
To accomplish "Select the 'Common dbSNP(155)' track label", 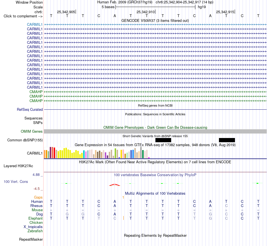I will pos(25,140).
